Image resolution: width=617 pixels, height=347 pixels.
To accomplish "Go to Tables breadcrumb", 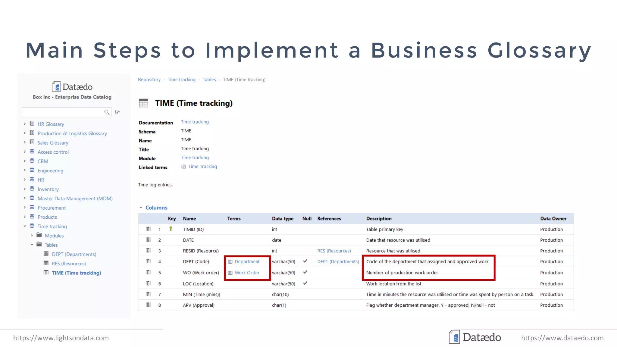I will (x=209, y=80).
